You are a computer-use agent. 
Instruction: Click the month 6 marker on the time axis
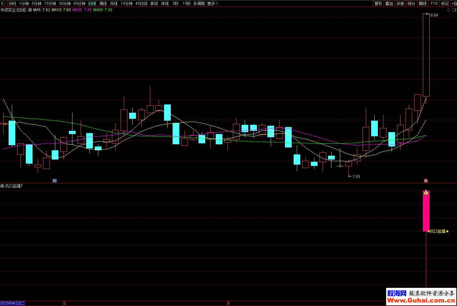228,303
